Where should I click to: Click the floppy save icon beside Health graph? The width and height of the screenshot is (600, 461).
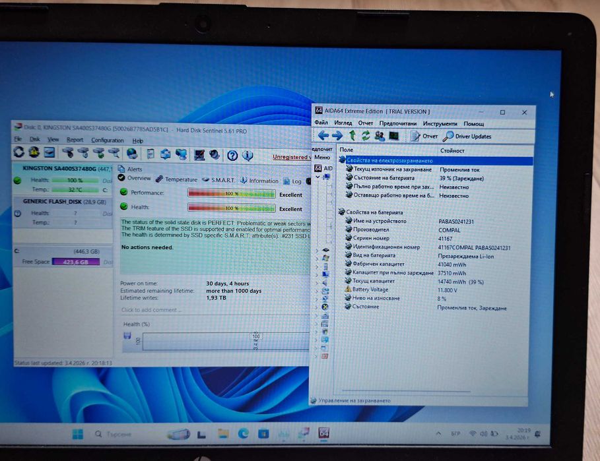(127, 336)
